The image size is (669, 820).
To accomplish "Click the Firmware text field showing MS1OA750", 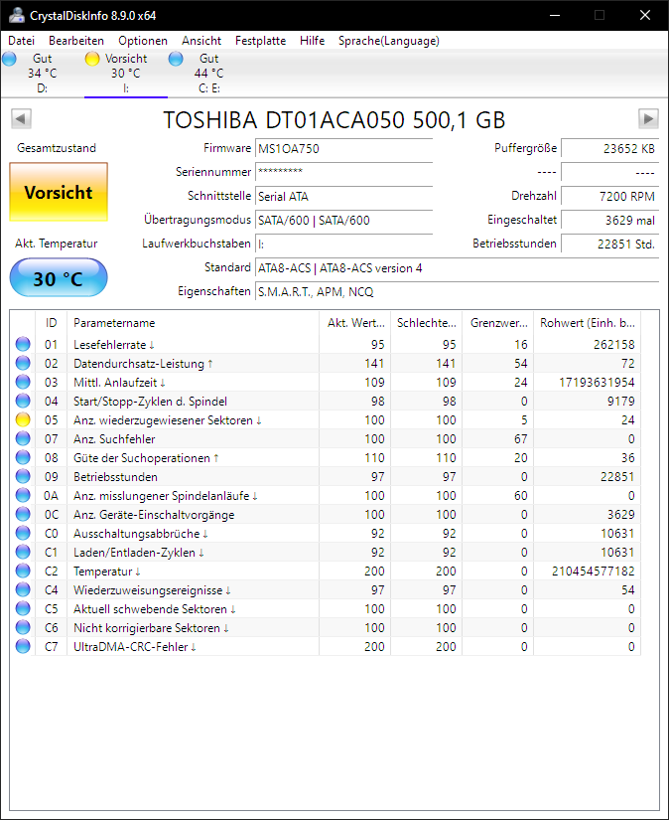I will [343, 148].
